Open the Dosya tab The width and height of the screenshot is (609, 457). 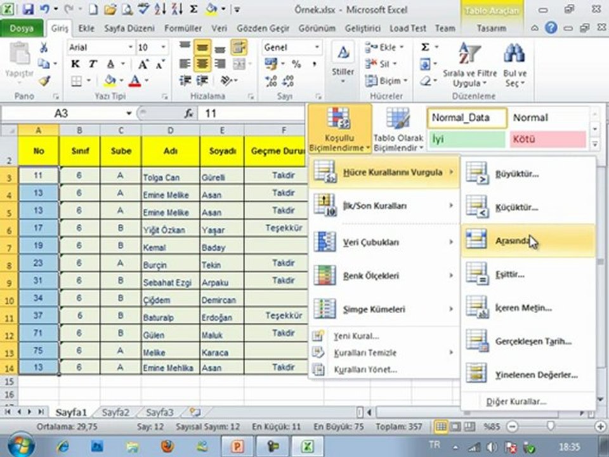click(x=22, y=29)
